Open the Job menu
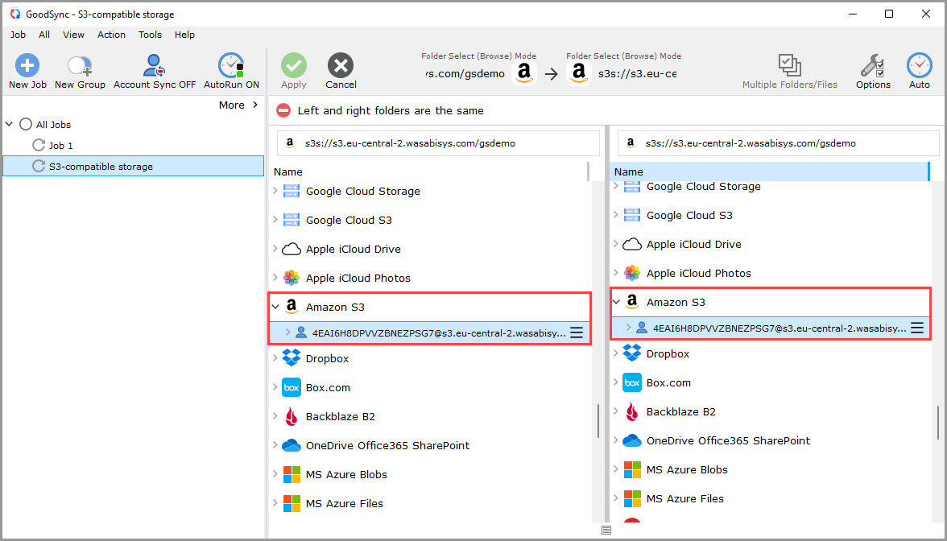The height and width of the screenshot is (541, 947). pos(18,35)
